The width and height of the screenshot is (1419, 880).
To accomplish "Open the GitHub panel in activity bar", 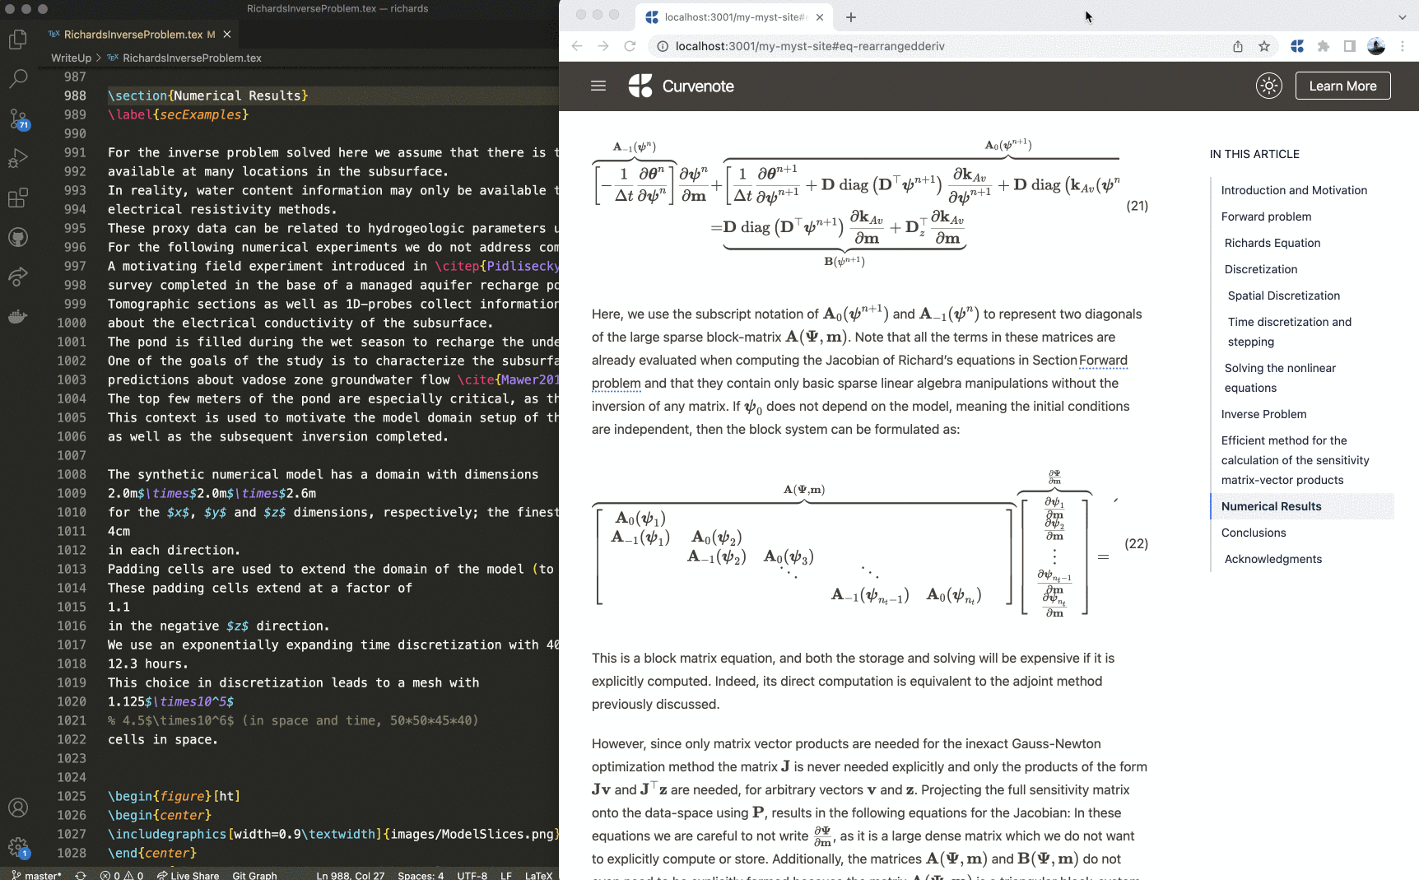I will click(18, 237).
